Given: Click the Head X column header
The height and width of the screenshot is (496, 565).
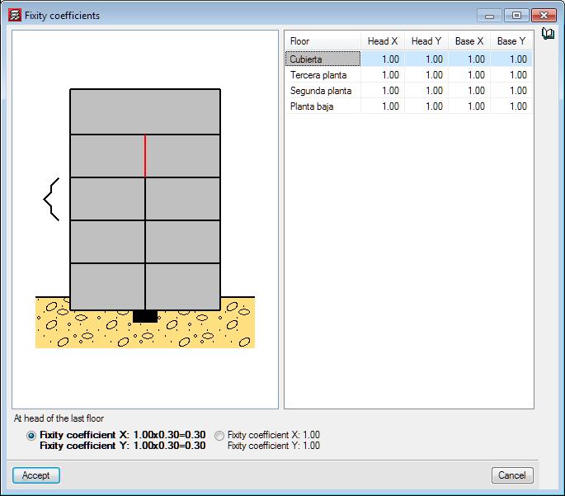Looking at the screenshot, I should click(x=383, y=41).
